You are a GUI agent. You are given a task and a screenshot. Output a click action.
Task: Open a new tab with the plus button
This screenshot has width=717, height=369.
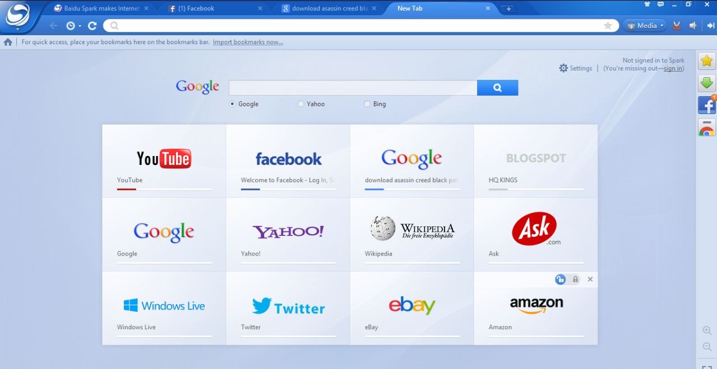(508, 9)
